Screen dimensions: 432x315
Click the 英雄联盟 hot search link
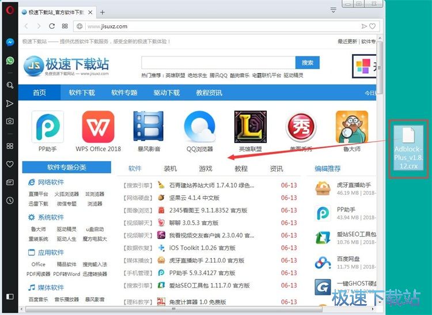(x=175, y=75)
